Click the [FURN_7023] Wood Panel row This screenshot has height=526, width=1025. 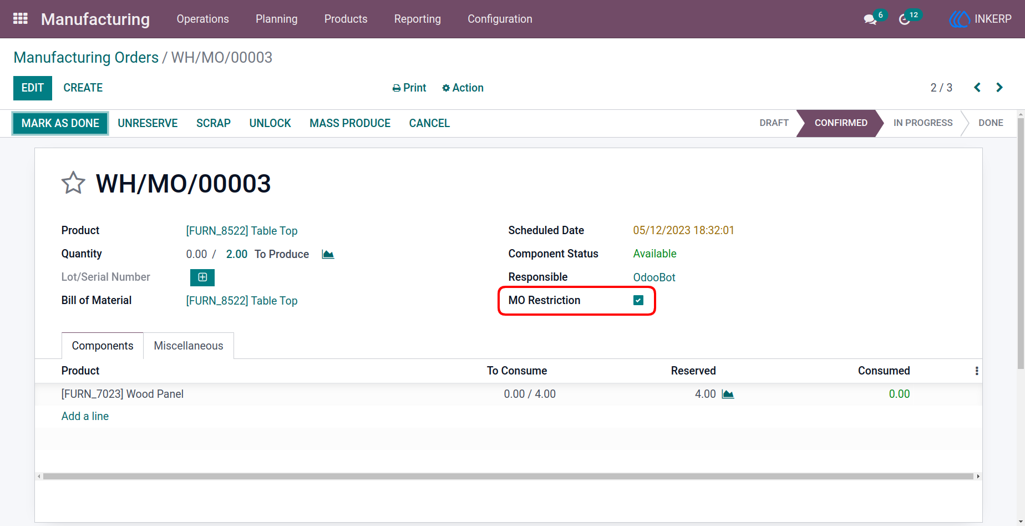(x=508, y=394)
